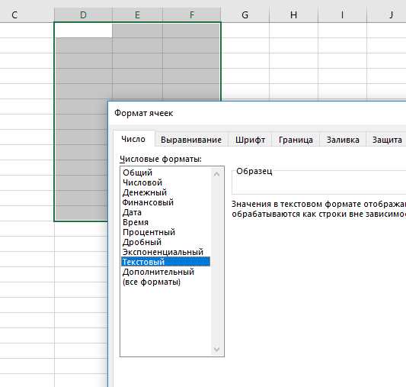The image size is (406, 387).
Task: Choose the Числовой format
Action: point(166,182)
